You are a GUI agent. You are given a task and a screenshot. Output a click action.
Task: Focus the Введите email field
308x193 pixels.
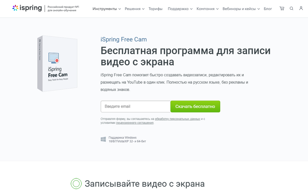click(135, 106)
